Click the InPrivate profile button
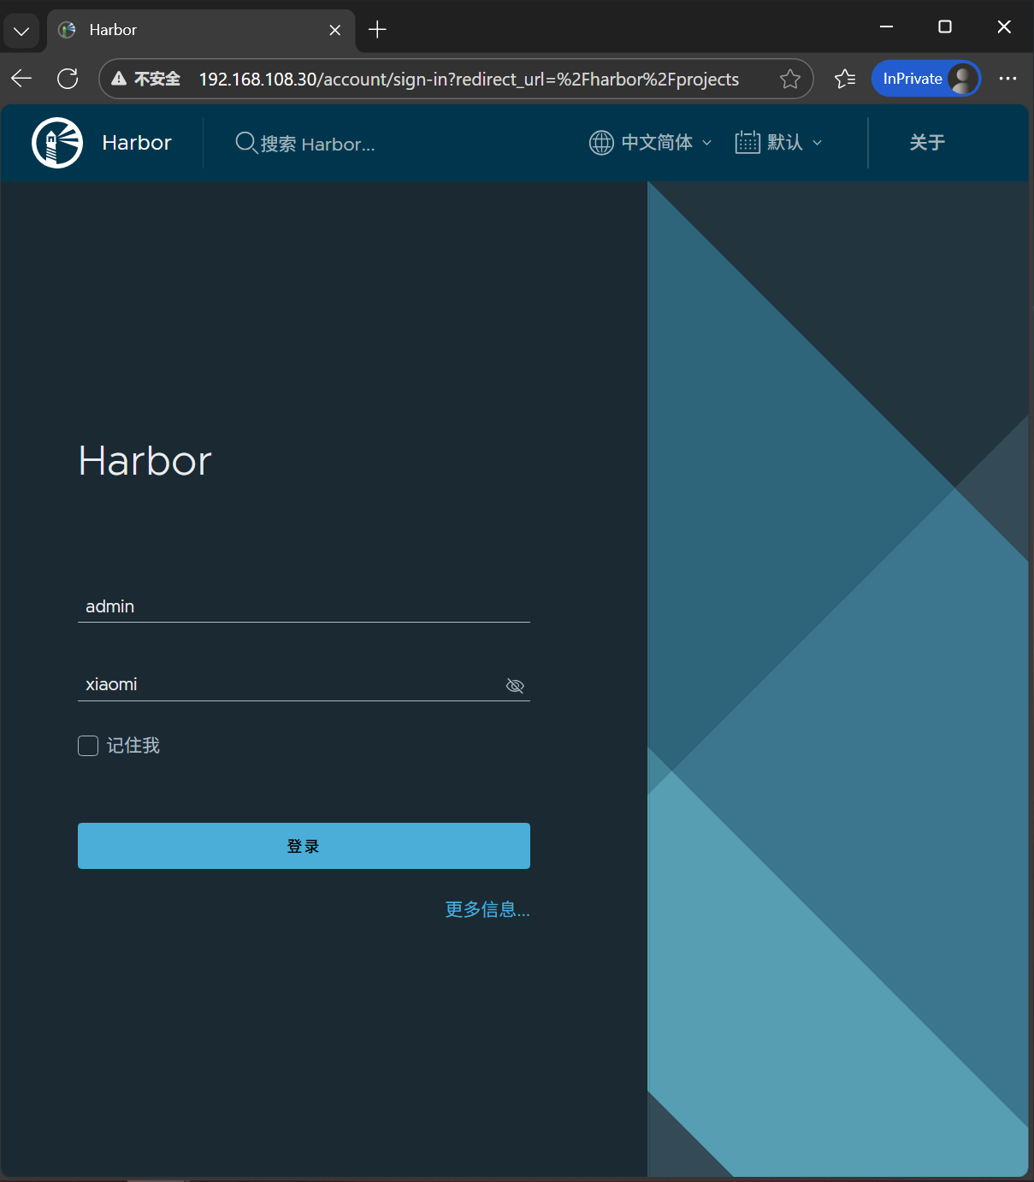The image size is (1034, 1182). (x=926, y=79)
